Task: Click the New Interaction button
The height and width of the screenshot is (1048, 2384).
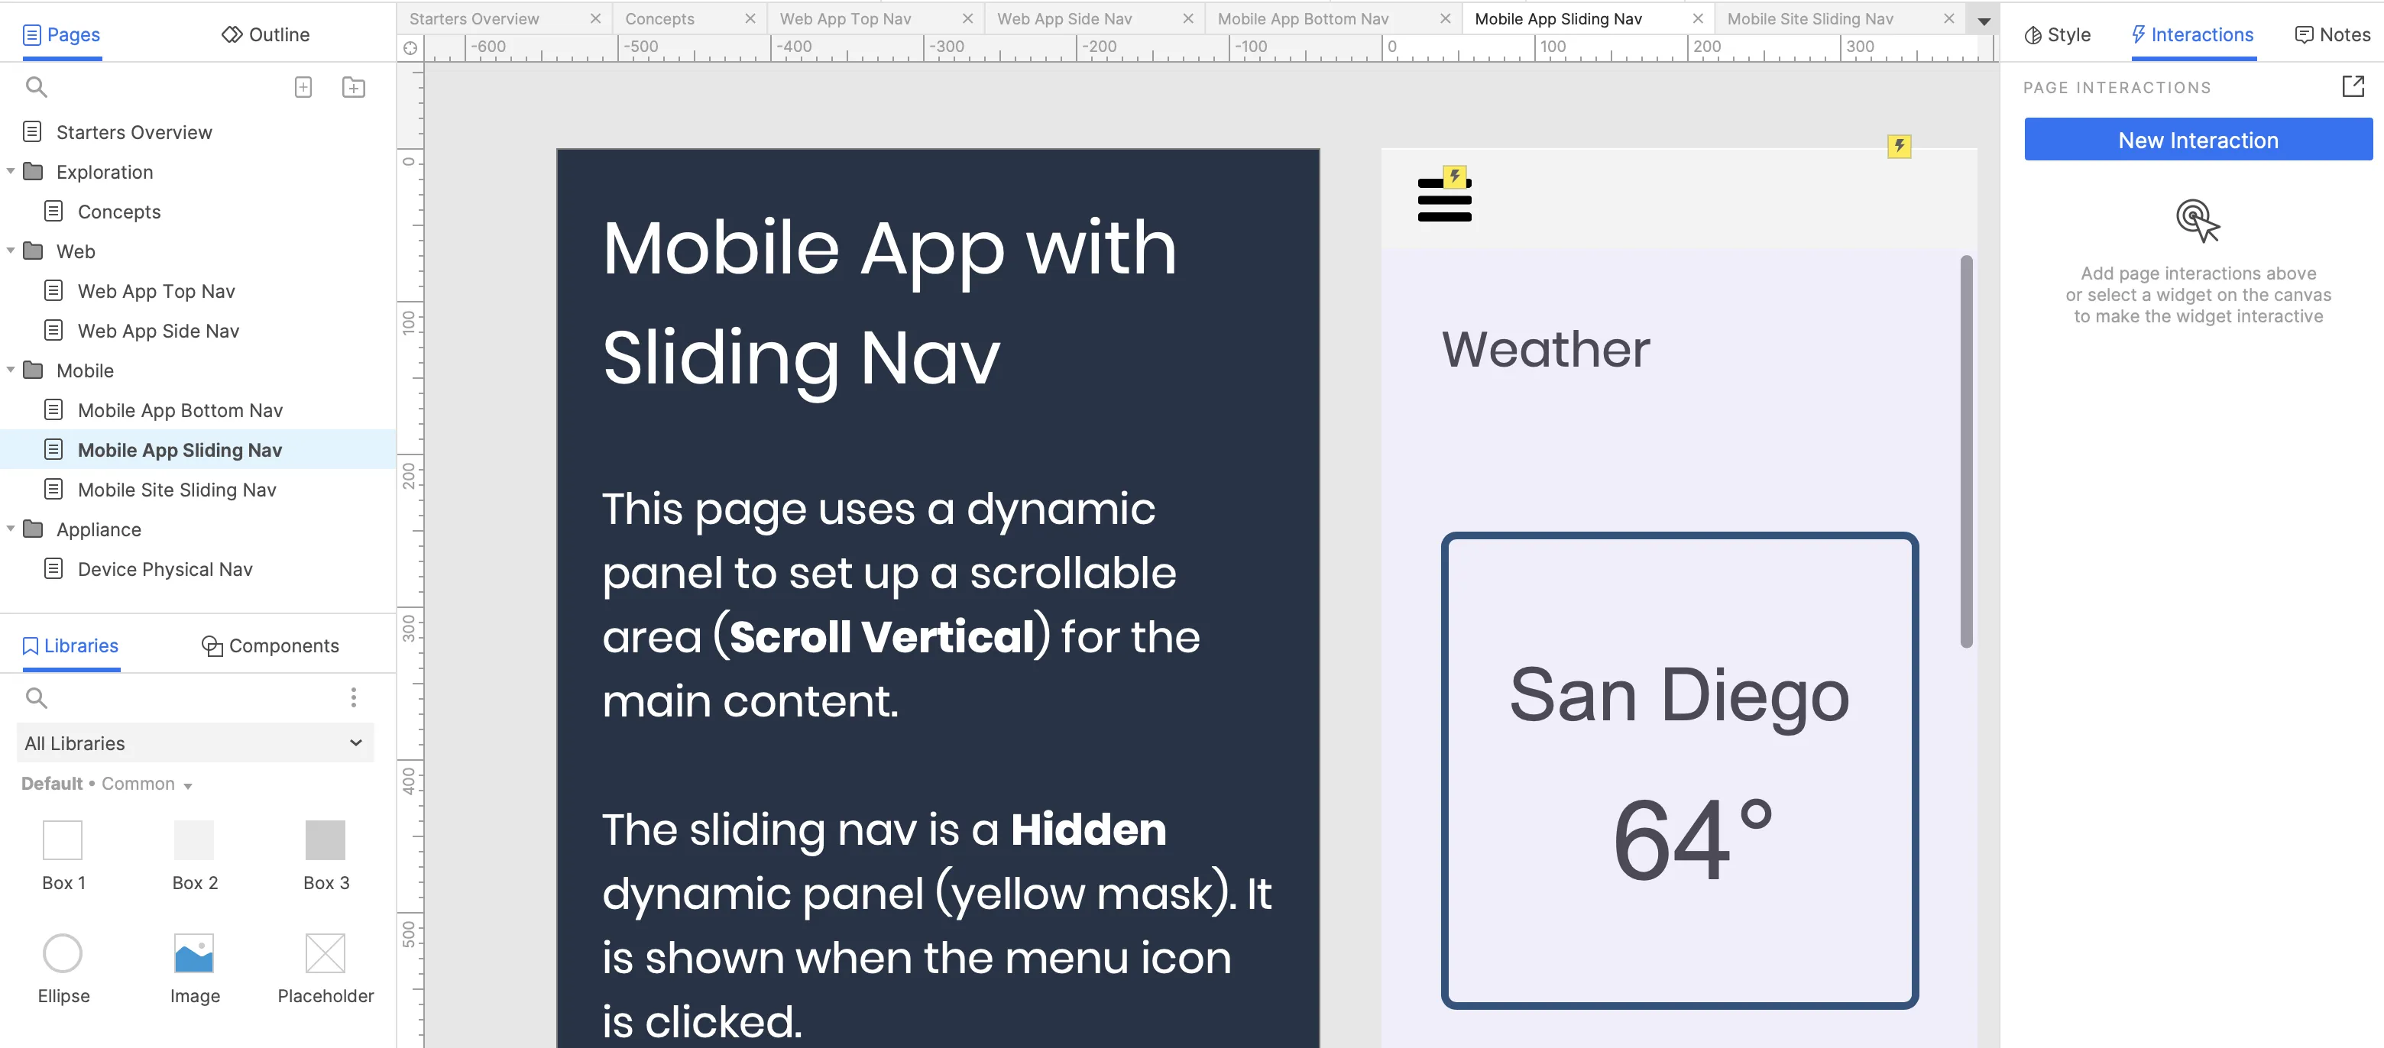Action: [2198, 140]
